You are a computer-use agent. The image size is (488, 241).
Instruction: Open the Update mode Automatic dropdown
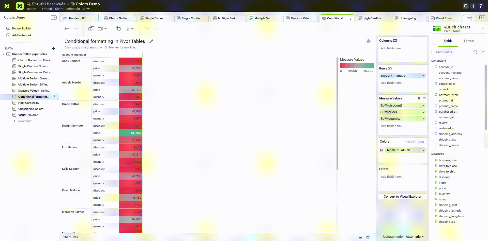coord(415,237)
